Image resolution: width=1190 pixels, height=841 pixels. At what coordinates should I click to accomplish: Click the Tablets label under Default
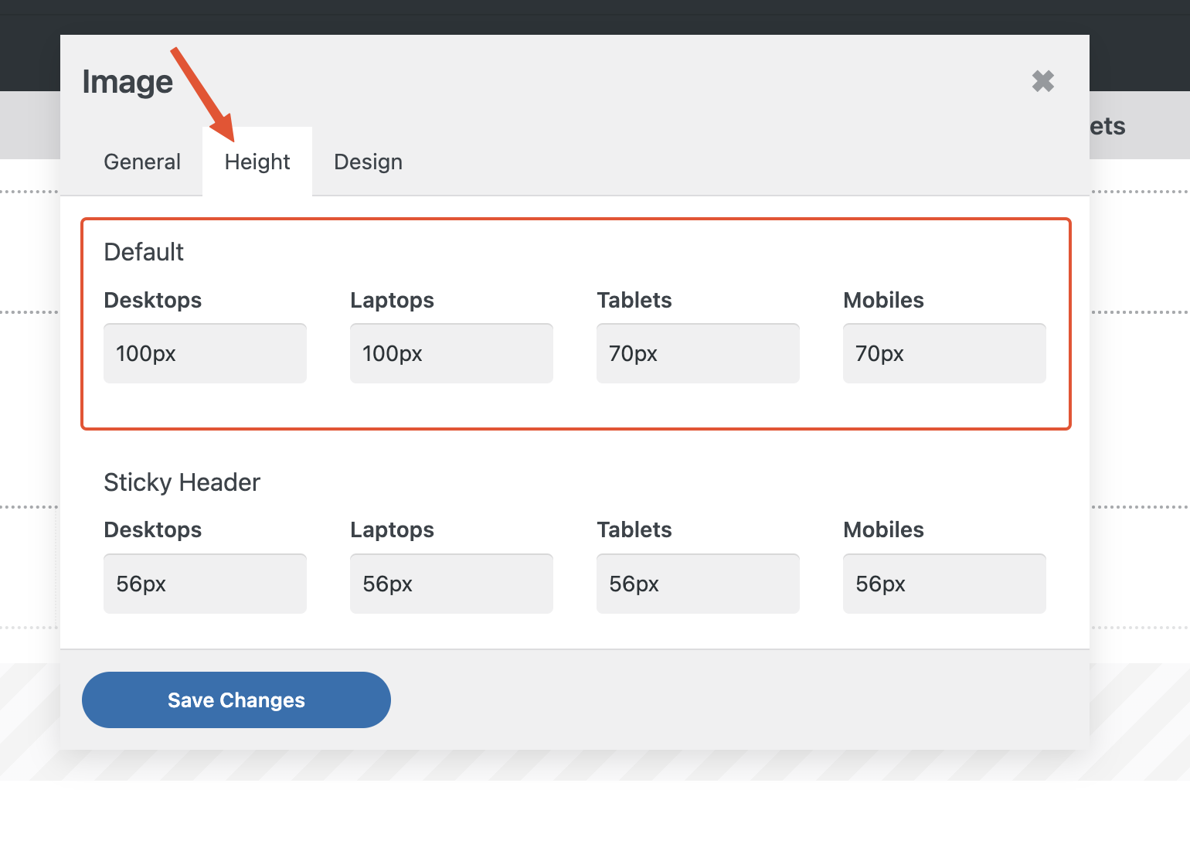coord(634,300)
